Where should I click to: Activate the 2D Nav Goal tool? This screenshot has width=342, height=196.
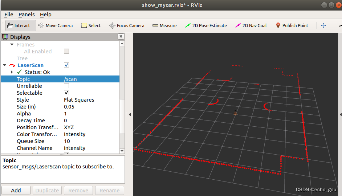pos(251,25)
